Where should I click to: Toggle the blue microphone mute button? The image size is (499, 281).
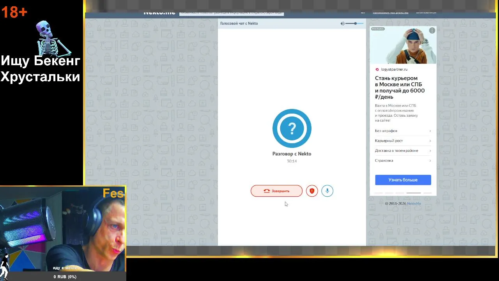coord(327,191)
